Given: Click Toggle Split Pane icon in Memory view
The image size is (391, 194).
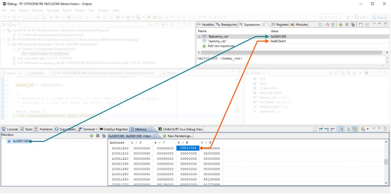Looking at the screenshot, I should click(x=349, y=129).
